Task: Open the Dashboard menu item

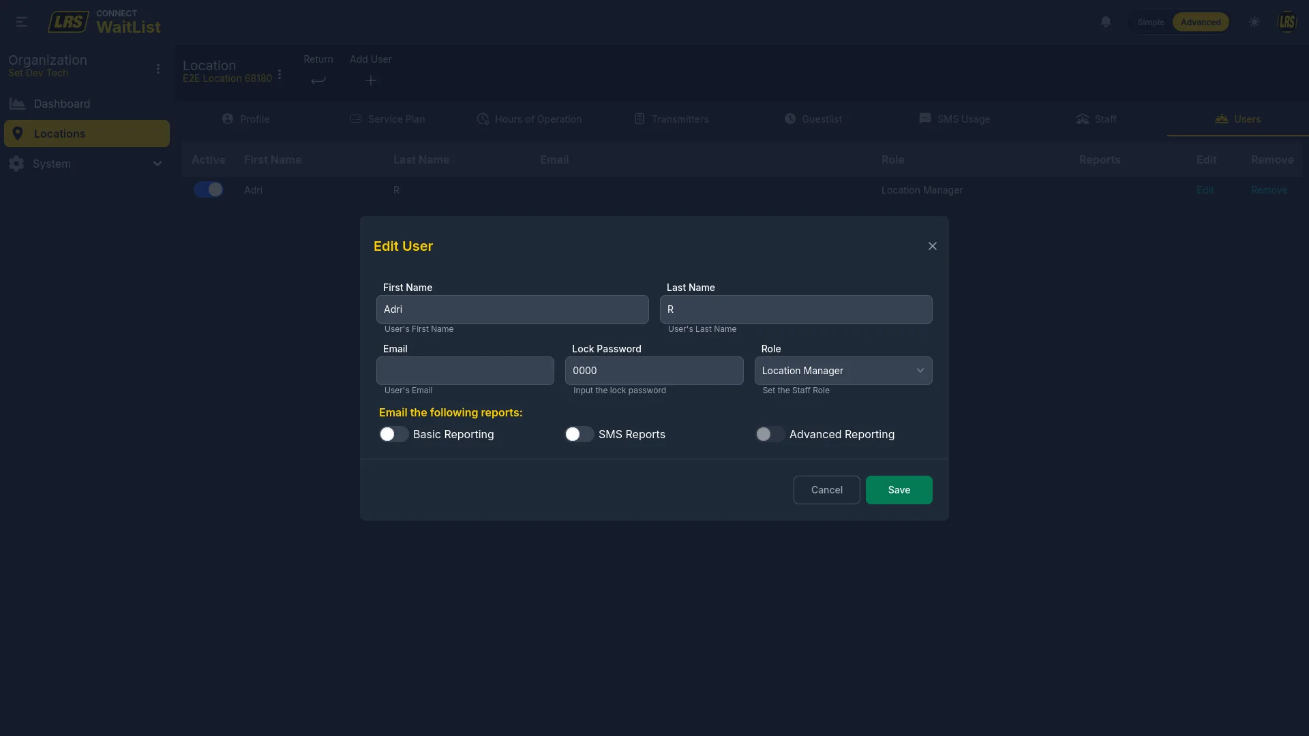Action: (x=87, y=104)
